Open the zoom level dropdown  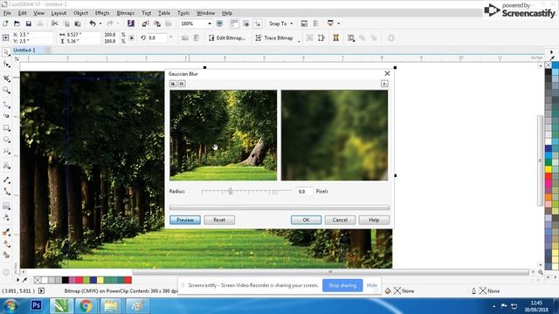tap(210, 24)
